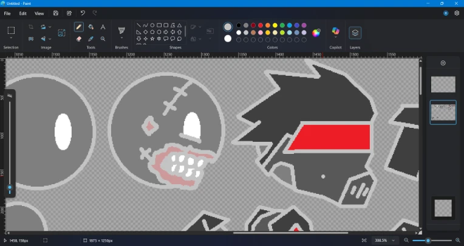Screen dimensions: 464x246
Task: Select the Magnifier tool
Action: pos(103,39)
